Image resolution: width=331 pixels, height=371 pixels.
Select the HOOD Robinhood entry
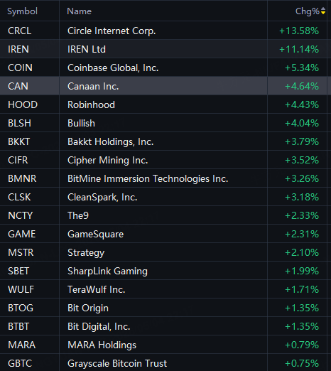[163, 104]
